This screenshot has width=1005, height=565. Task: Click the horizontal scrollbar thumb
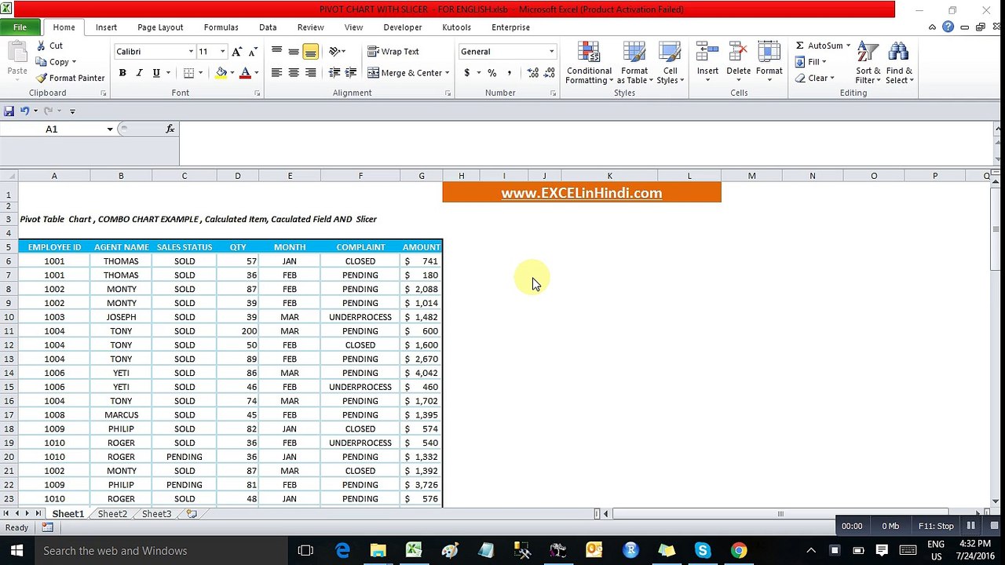point(780,514)
